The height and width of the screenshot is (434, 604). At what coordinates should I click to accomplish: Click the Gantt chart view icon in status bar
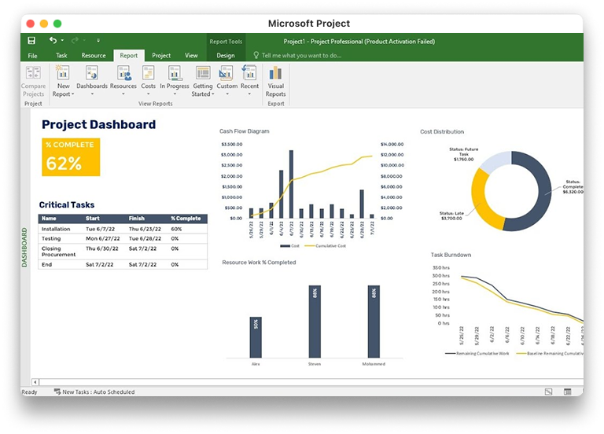548,392
